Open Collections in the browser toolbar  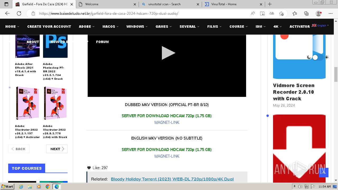(306, 13)
